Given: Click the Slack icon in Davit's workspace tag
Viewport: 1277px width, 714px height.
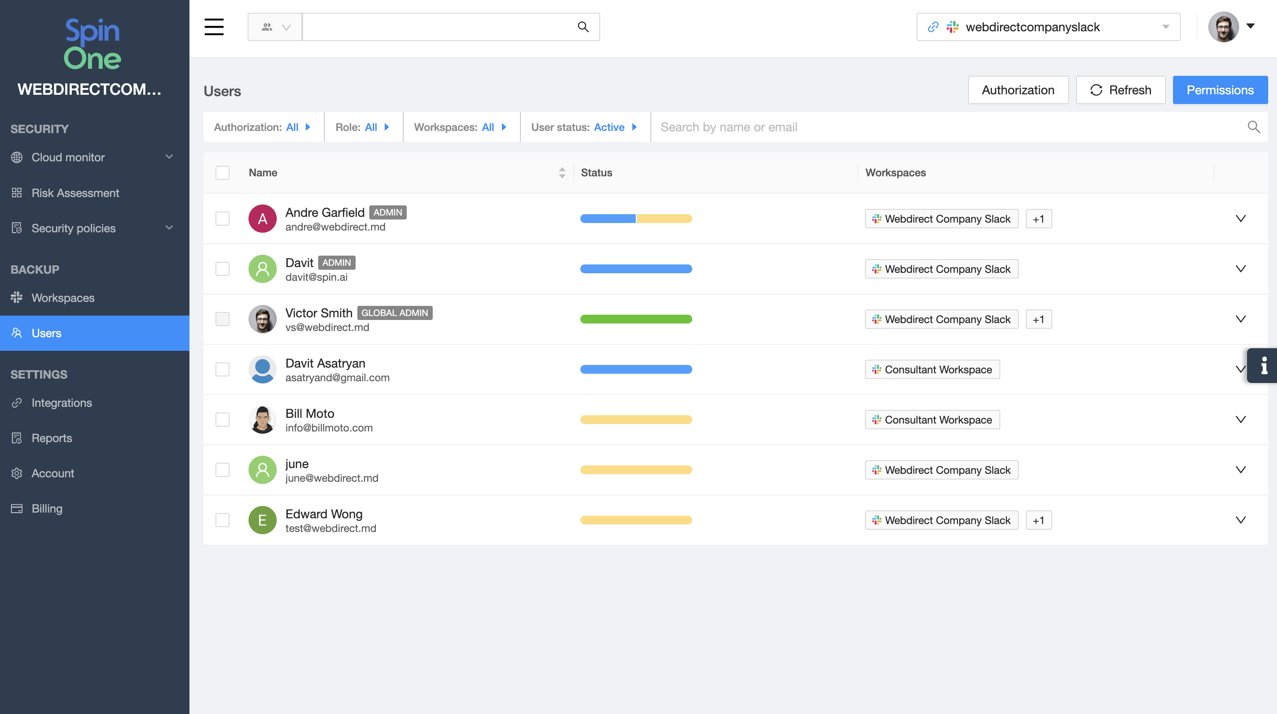Looking at the screenshot, I should 876,269.
